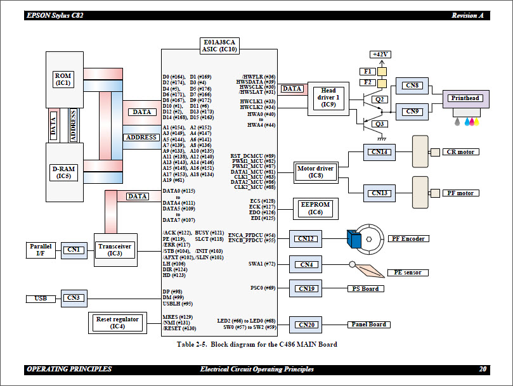This screenshot has height=386, width=513.
Task: Toggle the F1 fuse element
Action: 369,72
